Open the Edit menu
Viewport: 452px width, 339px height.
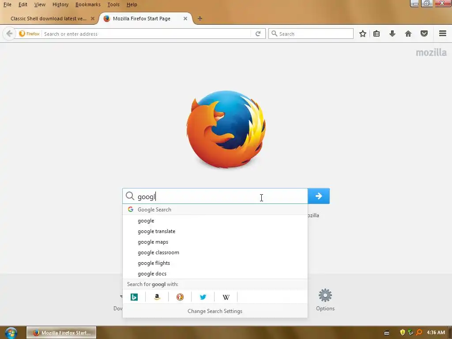click(x=23, y=4)
